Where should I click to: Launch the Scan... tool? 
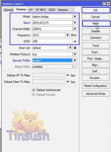96,52
